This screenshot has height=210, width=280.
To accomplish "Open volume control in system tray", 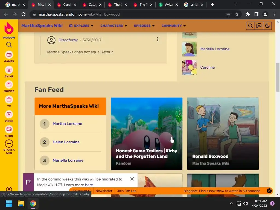I will click(246, 203).
